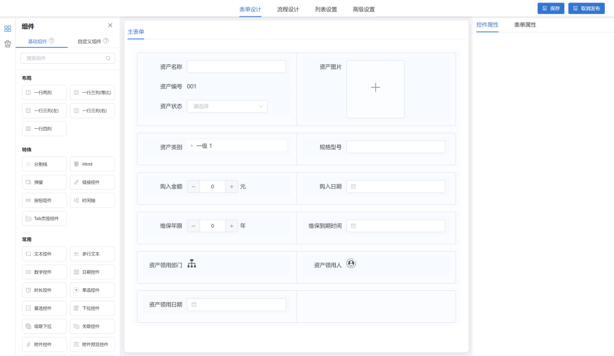614x356 pixels.
Task: Click the search icon in component search box
Action: 108,58
